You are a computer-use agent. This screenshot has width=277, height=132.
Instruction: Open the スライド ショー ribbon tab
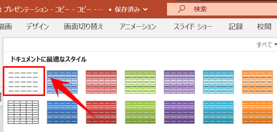coord(193,26)
